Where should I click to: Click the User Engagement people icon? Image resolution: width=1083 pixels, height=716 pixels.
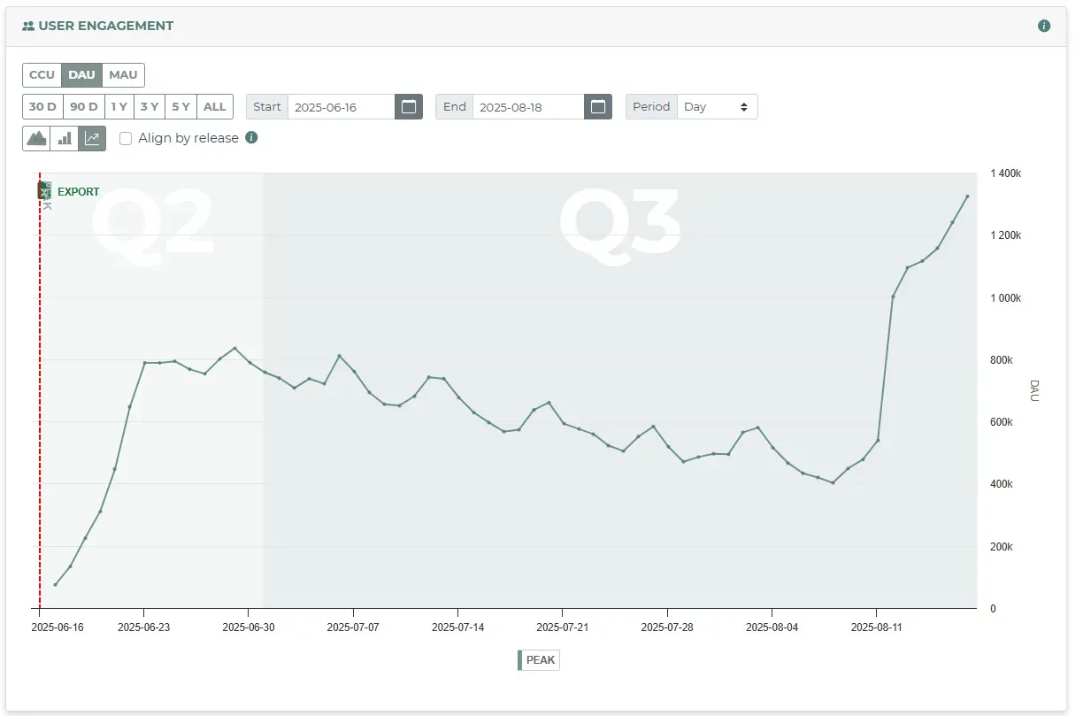click(x=28, y=26)
